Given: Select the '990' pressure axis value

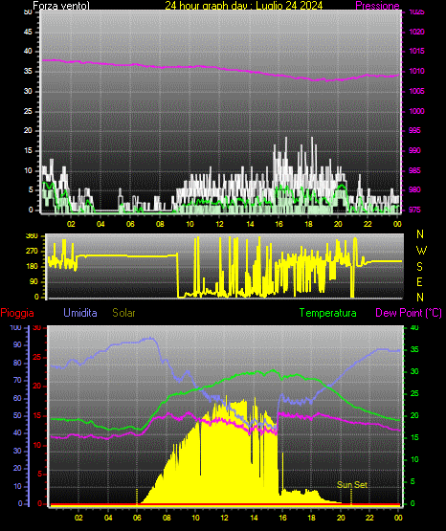Looking at the screenshot, I should [x=414, y=150].
